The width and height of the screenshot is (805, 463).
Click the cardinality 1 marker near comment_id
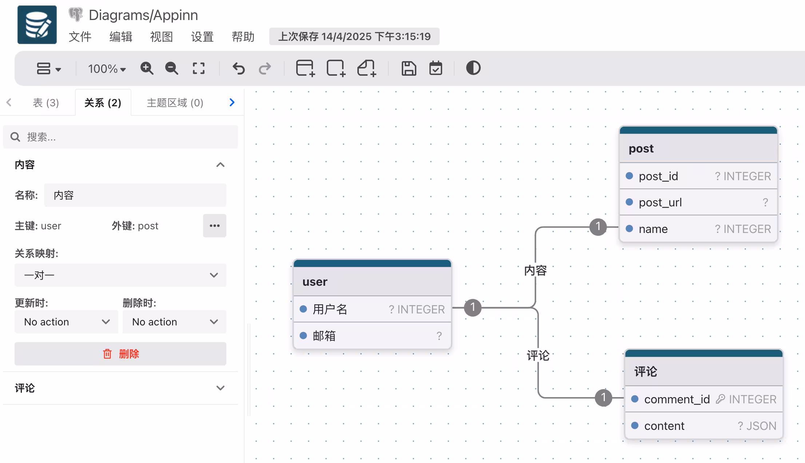(603, 397)
